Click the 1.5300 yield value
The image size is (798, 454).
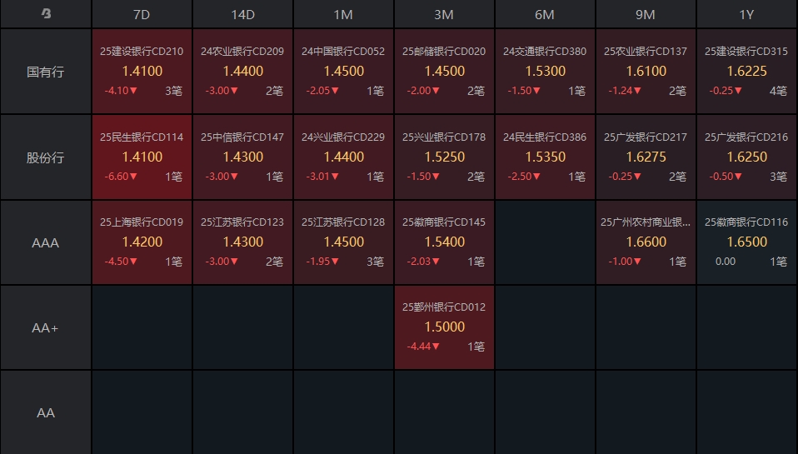(x=545, y=72)
